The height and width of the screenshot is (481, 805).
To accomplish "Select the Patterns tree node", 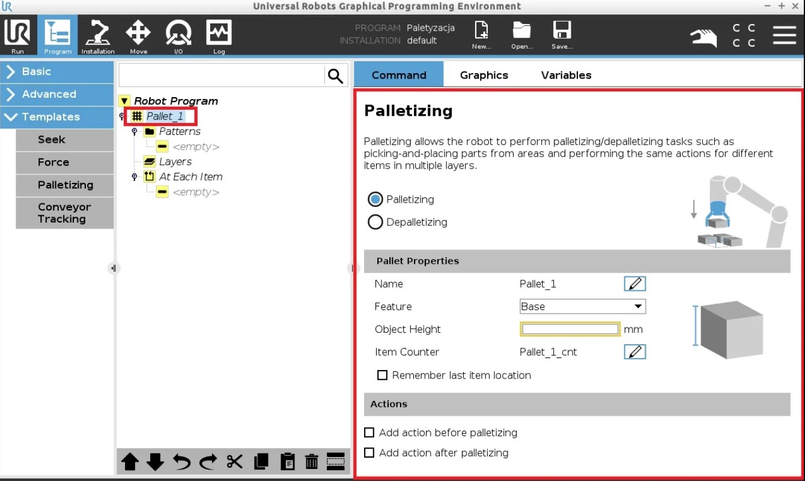I will click(x=180, y=131).
